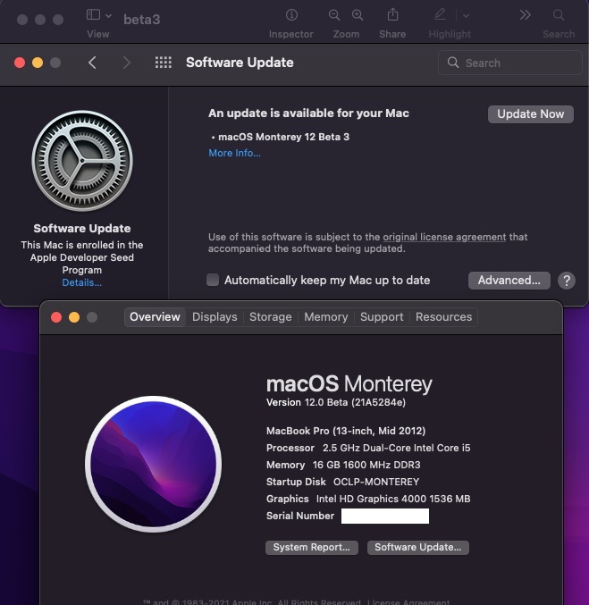Click the 16 GB 1600 MHz DDR3 memory value

point(366,465)
